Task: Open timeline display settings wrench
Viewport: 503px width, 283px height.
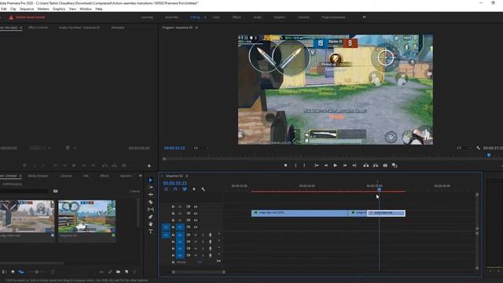Action: pos(204,189)
